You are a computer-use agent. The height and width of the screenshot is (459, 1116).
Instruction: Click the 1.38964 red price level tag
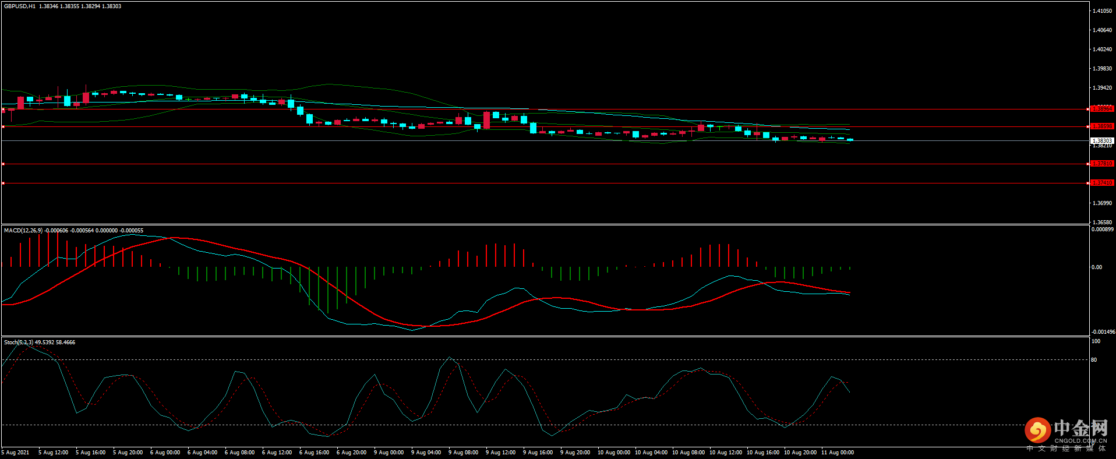point(1101,109)
